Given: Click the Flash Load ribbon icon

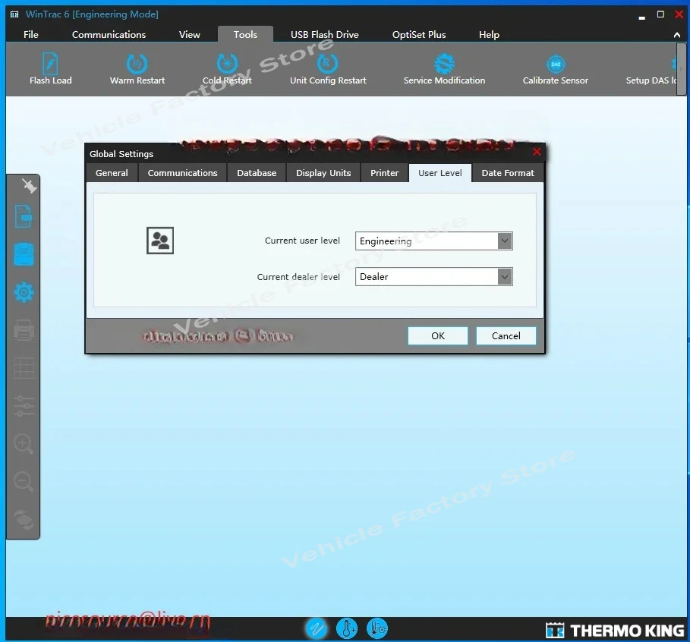Looking at the screenshot, I should click(50, 68).
